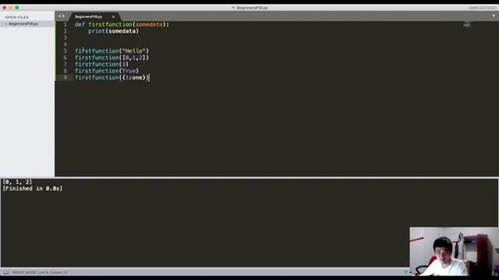
Task: Click the document icon in the title bar
Action: pos(233,8)
